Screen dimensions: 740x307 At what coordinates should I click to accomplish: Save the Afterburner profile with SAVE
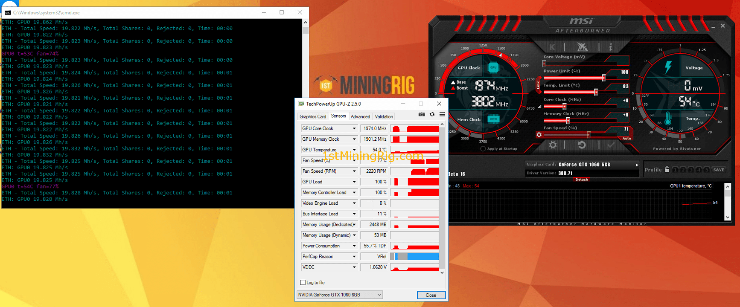click(x=719, y=170)
